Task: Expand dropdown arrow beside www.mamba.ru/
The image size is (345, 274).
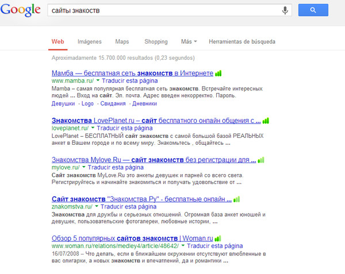Action: [x=98, y=80]
